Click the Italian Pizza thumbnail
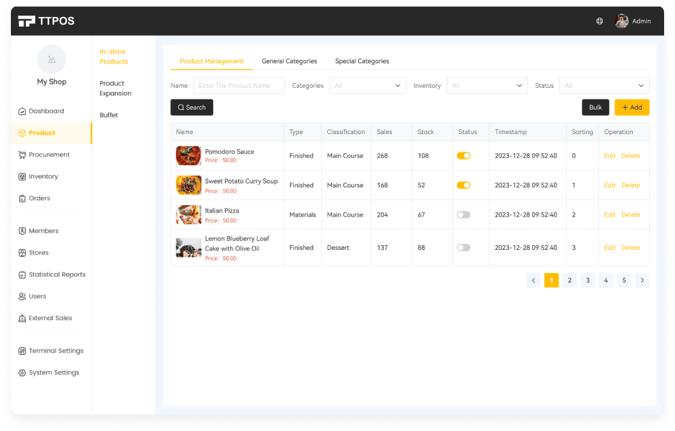 188,215
